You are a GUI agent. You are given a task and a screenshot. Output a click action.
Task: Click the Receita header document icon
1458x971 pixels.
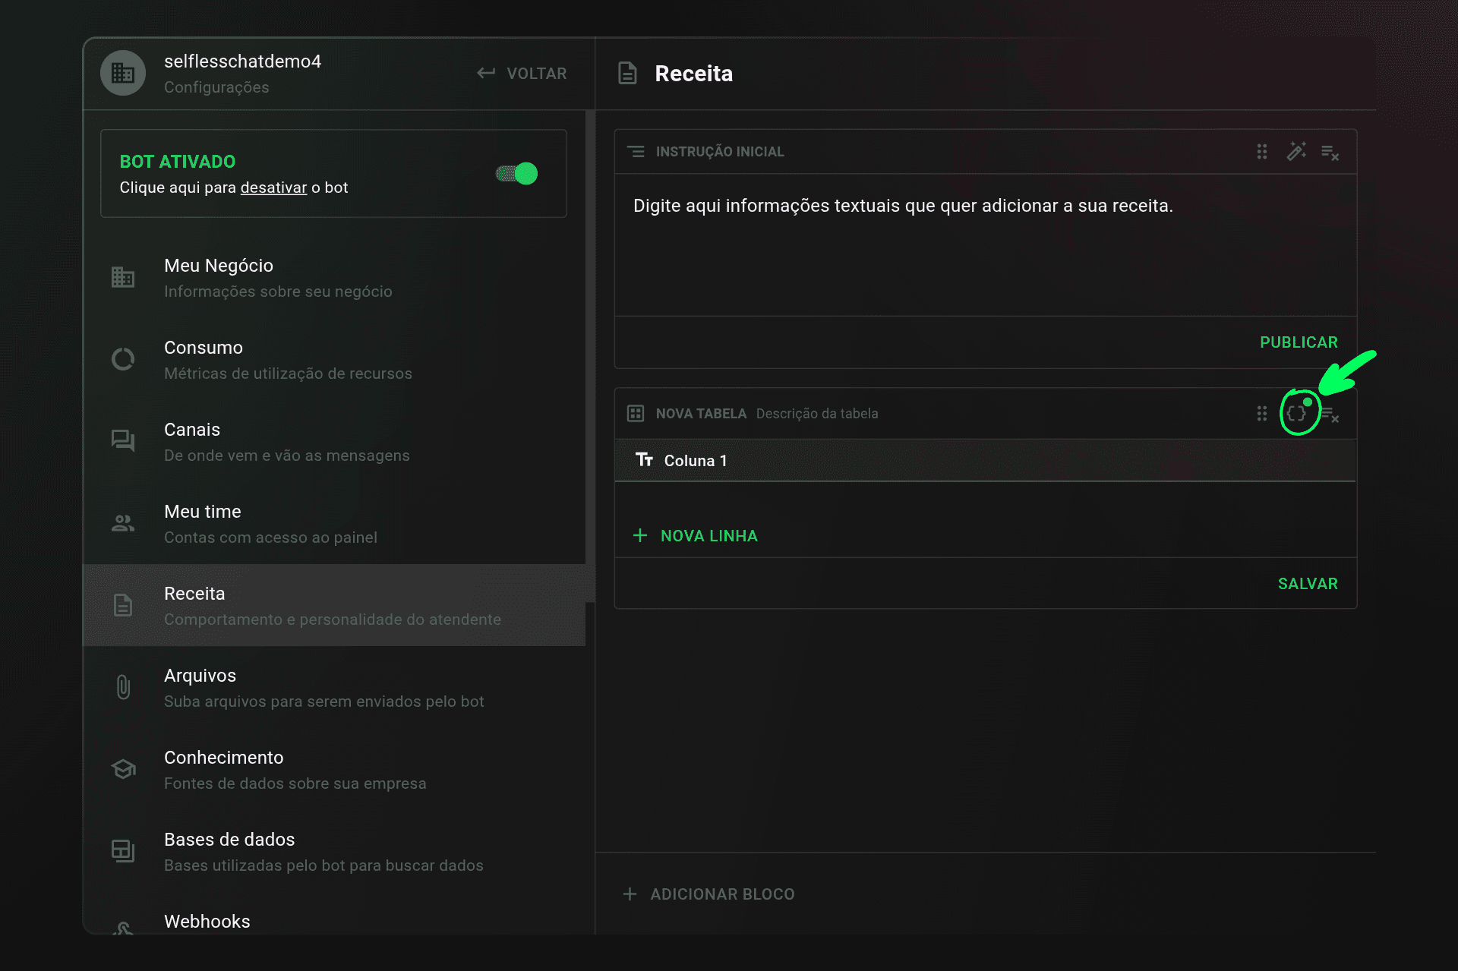(x=628, y=74)
